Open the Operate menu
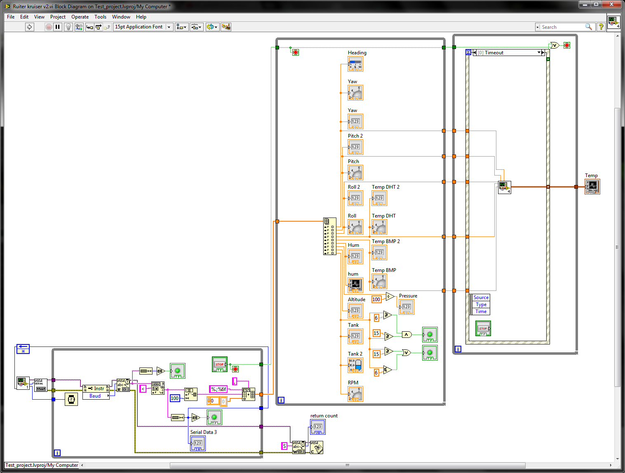The height and width of the screenshot is (473, 625). pyautogui.click(x=80, y=17)
